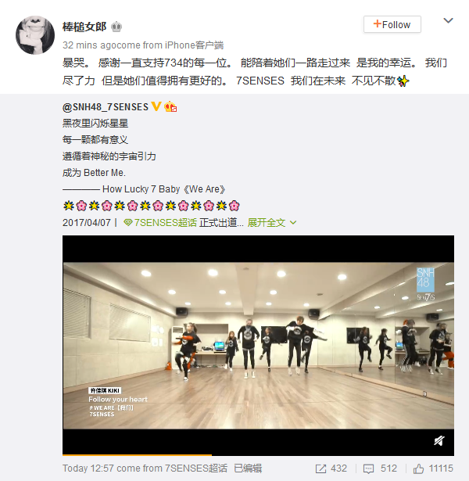This screenshot has width=469, height=481.
Task: Click the membership badge after SNH48_7SENSES
Action: pos(170,106)
